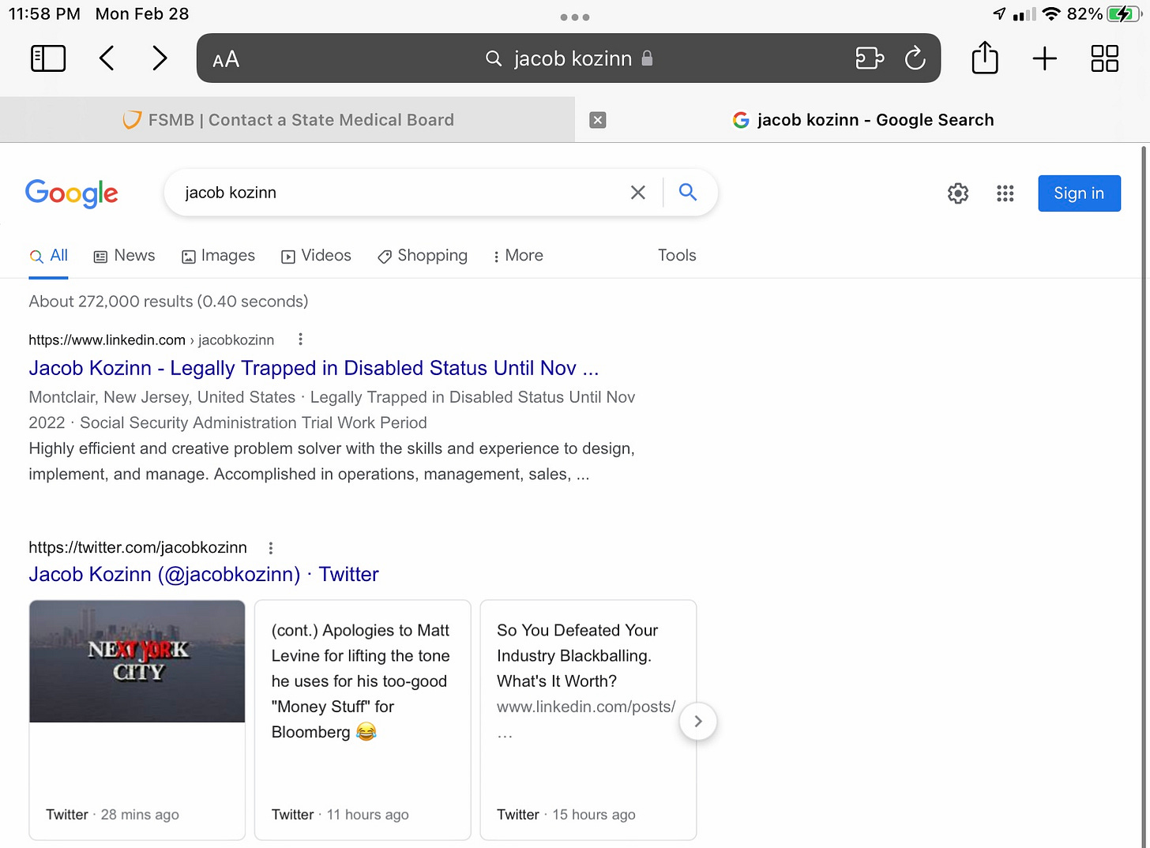This screenshot has width=1150, height=848.
Task: Show next tweets with carousel arrow
Action: click(697, 722)
